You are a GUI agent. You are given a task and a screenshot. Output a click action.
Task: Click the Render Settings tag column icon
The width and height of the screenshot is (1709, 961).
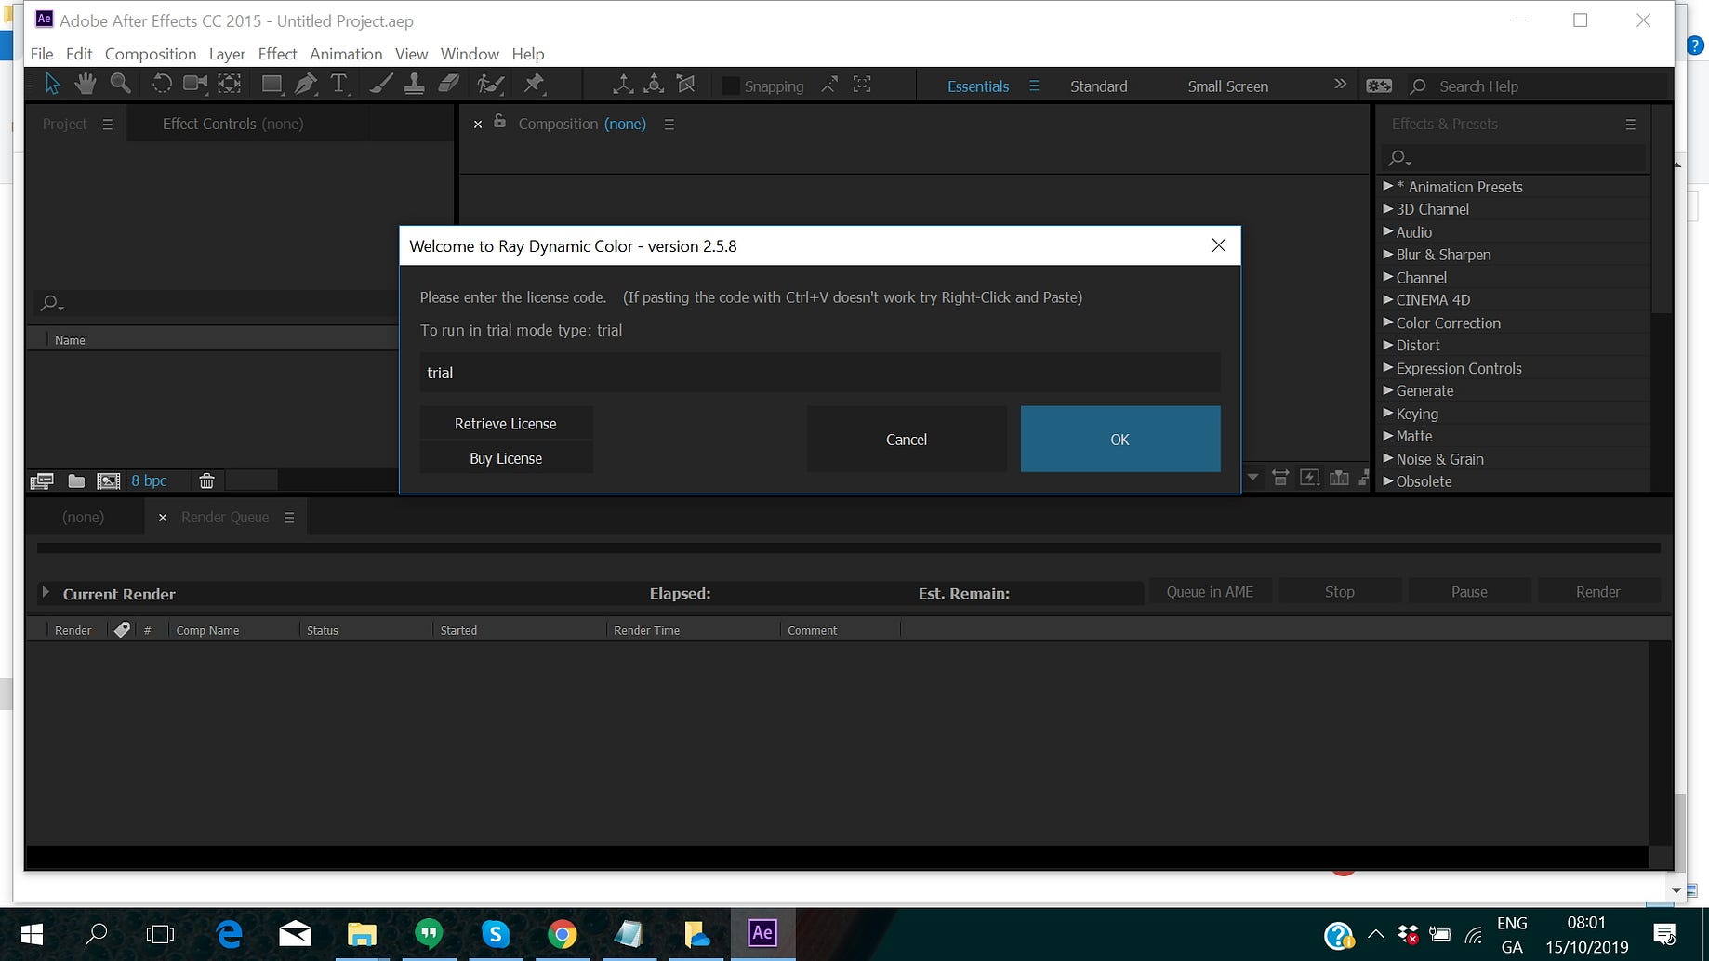[x=122, y=629]
